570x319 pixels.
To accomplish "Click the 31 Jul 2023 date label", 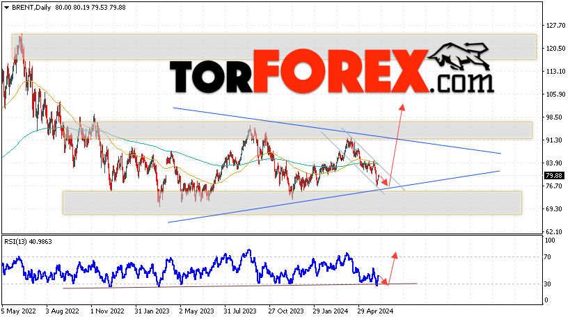I will pos(240,311).
